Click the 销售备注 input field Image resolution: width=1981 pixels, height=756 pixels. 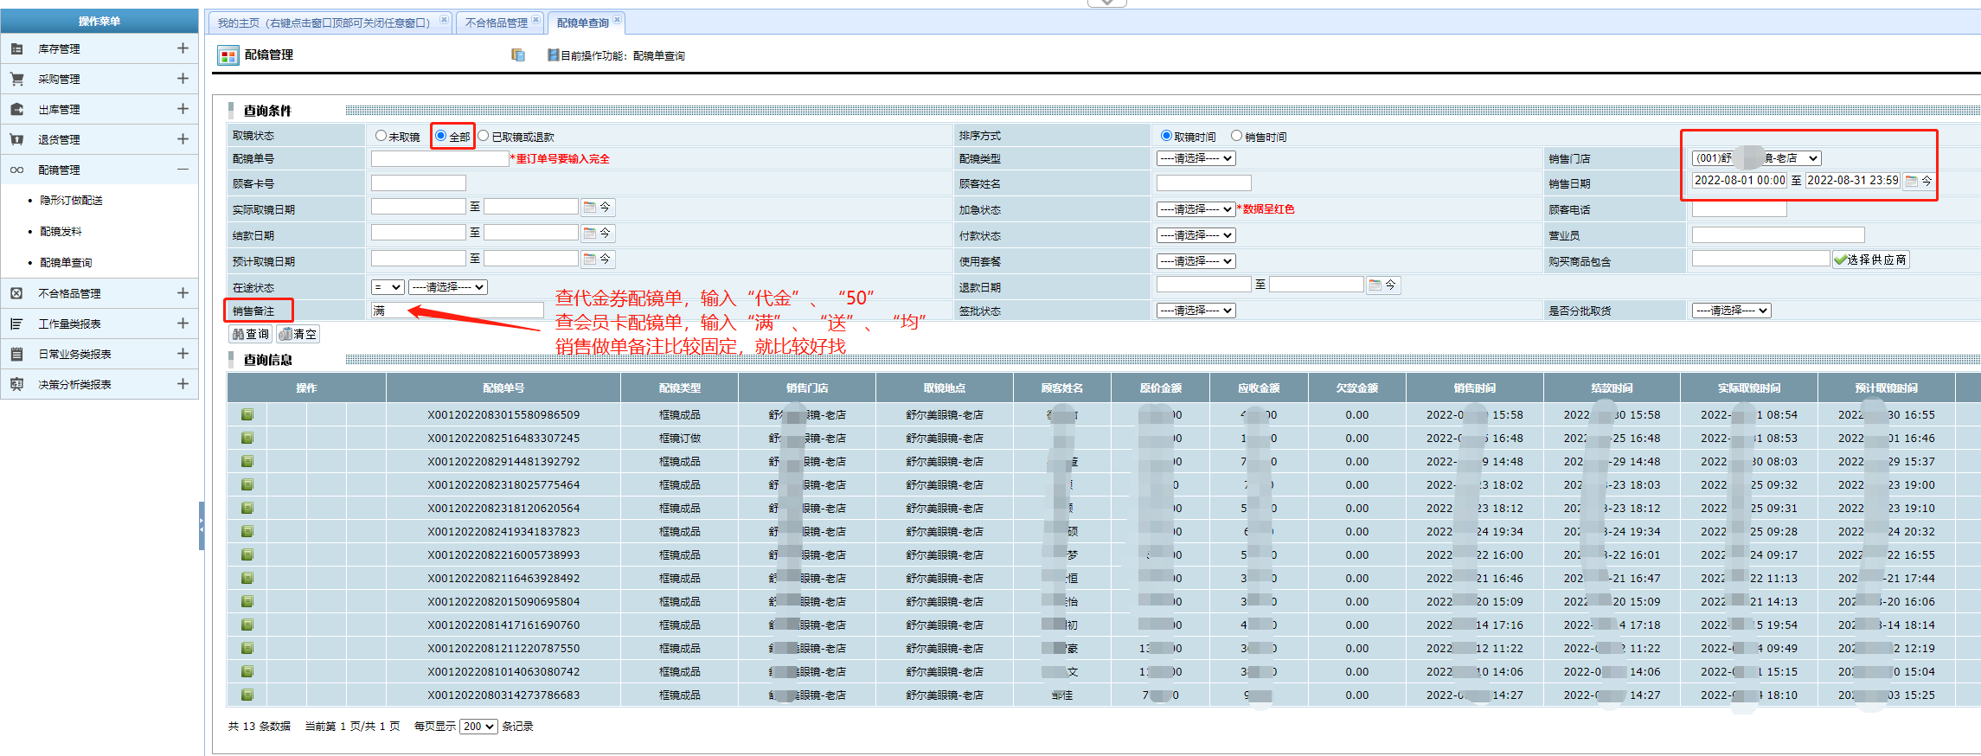click(x=457, y=311)
